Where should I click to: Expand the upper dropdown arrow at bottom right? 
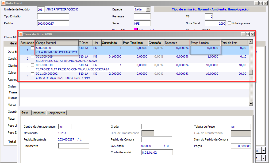[x=264, y=151]
